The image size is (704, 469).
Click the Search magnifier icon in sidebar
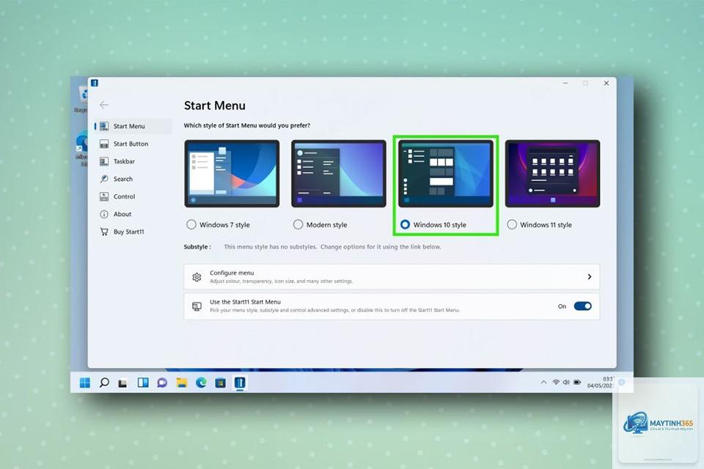(x=104, y=179)
